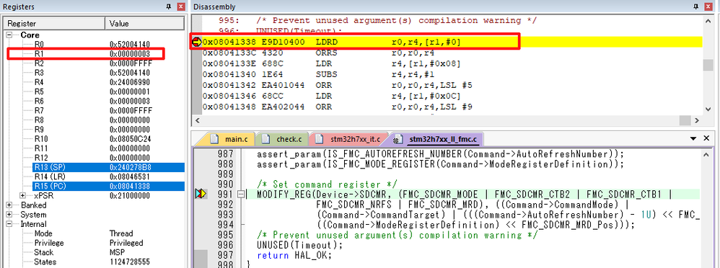Click the stm32h7xx_ll_fmc.c tab file icon

coord(398,139)
